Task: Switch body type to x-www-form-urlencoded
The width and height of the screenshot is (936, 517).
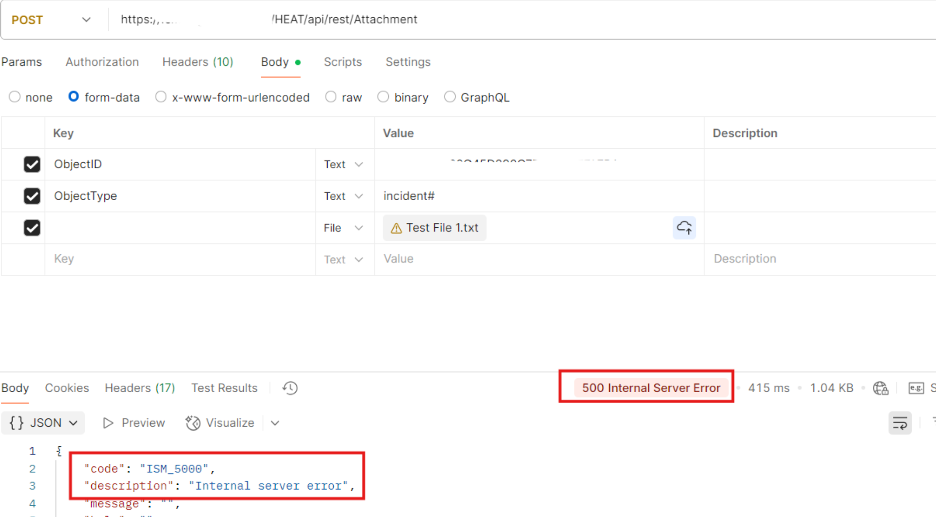Action: click(x=161, y=97)
